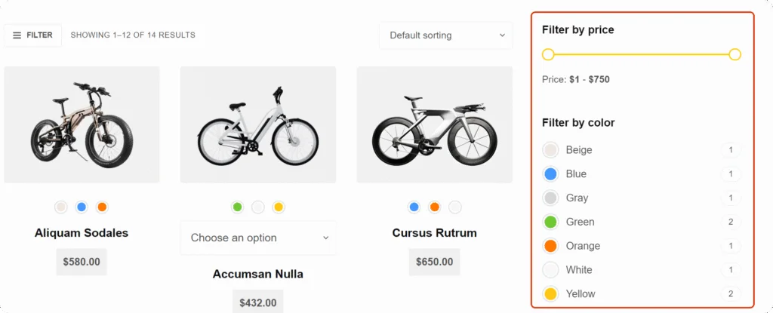
Task: Filter products by Blue color
Action: pos(575,174)
